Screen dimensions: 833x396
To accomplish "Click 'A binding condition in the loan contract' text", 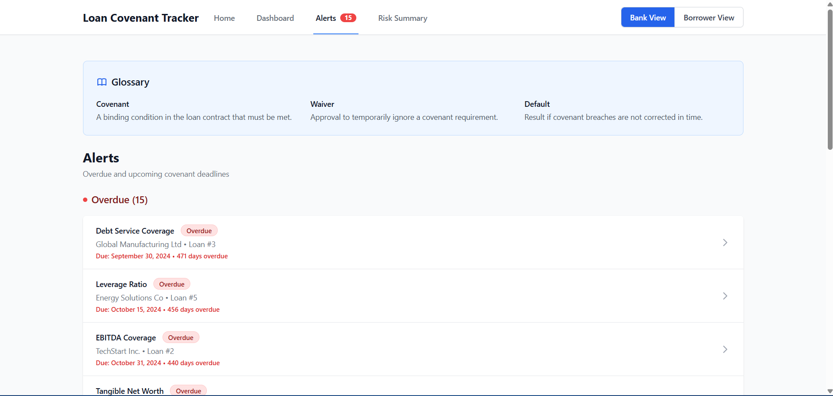I will tap(194, 117).
